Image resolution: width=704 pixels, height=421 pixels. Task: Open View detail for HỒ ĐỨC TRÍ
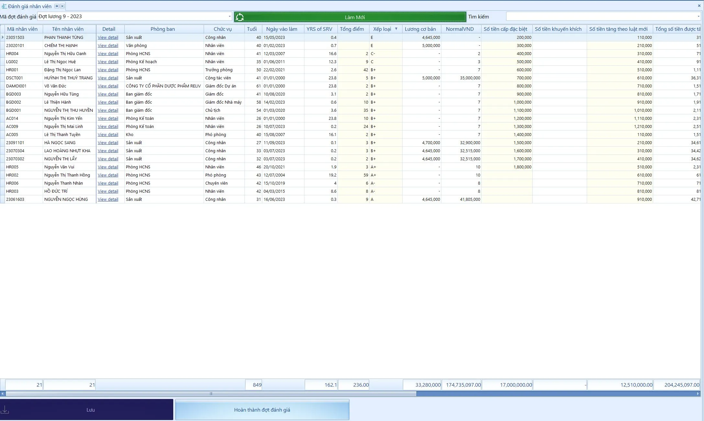click(x=108, y=191)
